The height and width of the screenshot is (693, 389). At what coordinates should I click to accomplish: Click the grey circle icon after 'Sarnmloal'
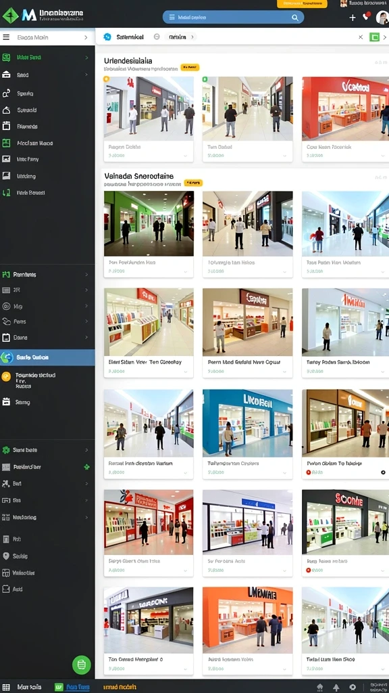point(156,37)
